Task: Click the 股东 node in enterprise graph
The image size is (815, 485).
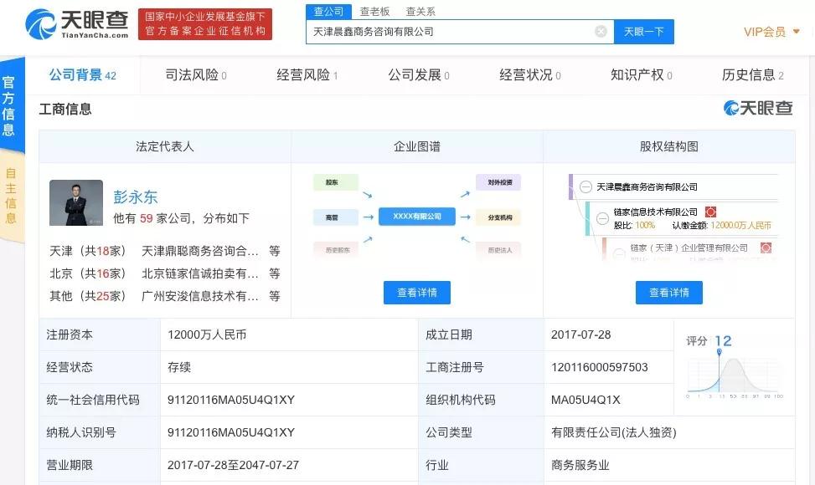Action: [335, 182]
